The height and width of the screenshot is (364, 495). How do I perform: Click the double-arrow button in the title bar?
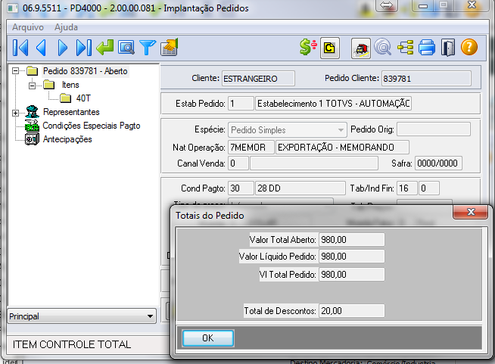(x=387, y=6)
